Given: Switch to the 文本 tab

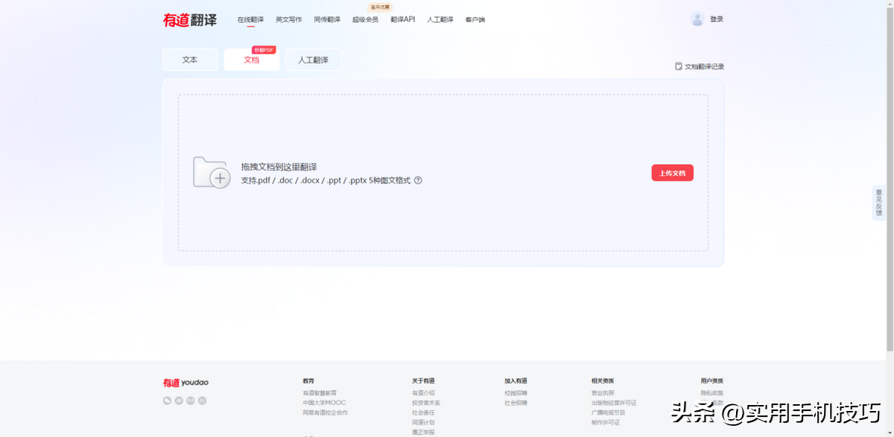Looking at the screenshot, I should (x=190, y=60).
